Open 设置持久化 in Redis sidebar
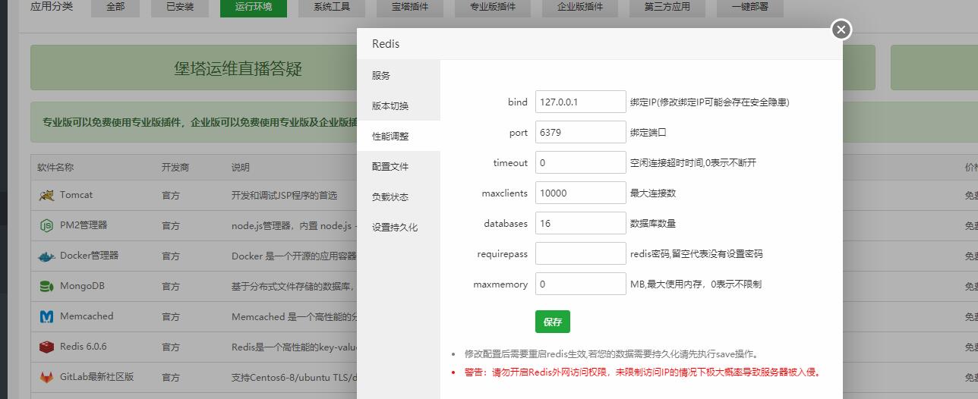Screen dimensions: 978x399 (x=399, y=227)
